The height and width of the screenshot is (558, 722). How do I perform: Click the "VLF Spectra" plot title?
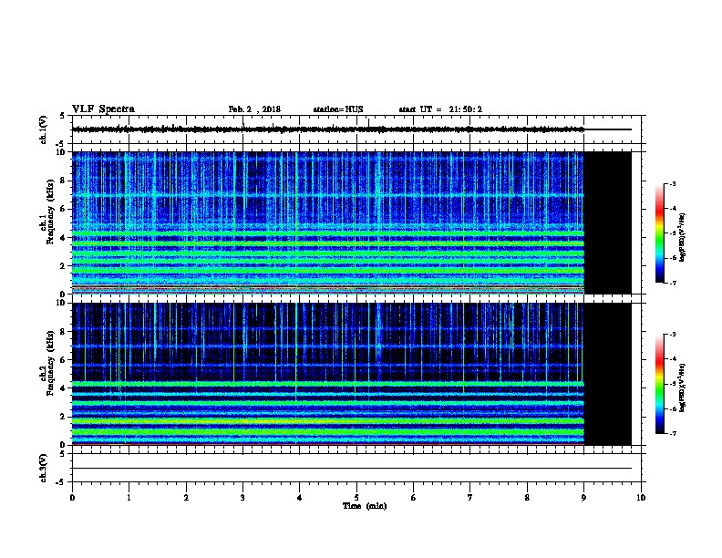103,109
